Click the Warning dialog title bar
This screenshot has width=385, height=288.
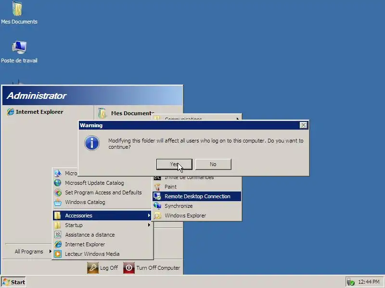(x=189, y=125)
